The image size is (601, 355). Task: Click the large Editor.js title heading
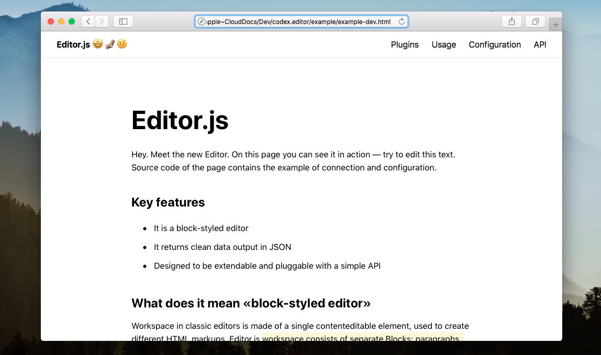tap(180, 120)
